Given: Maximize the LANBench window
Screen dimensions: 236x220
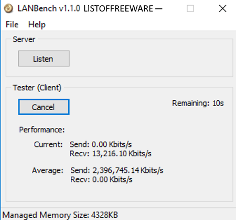Looking at the screenshot, I should [x=190, y=8].
